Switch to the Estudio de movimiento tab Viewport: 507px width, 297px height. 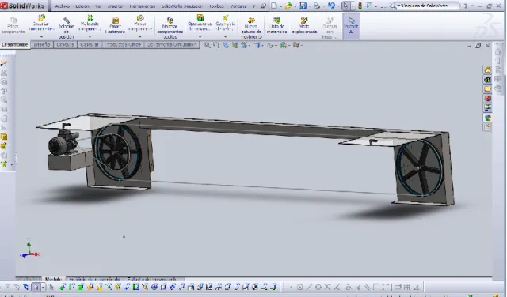(x=152, y=279)
